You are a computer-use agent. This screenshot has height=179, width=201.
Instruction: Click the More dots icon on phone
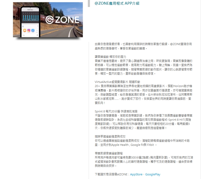37,30
